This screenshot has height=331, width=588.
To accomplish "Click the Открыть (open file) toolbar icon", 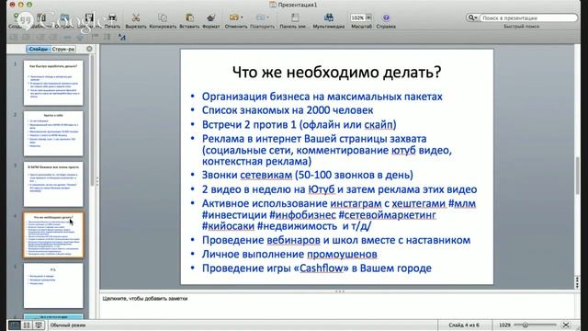I will click(64, 17).
